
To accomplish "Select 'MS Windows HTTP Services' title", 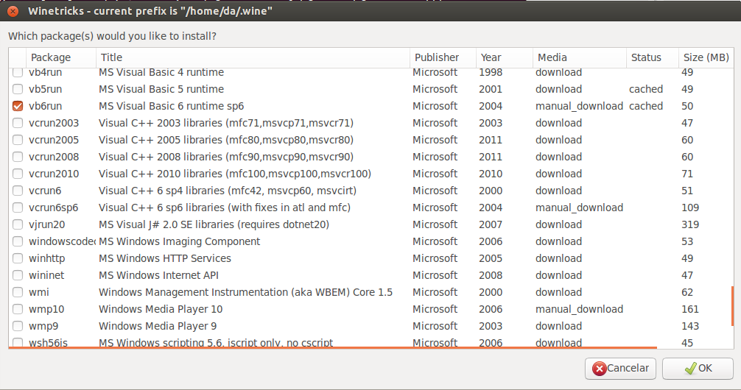I will (165, 258).
